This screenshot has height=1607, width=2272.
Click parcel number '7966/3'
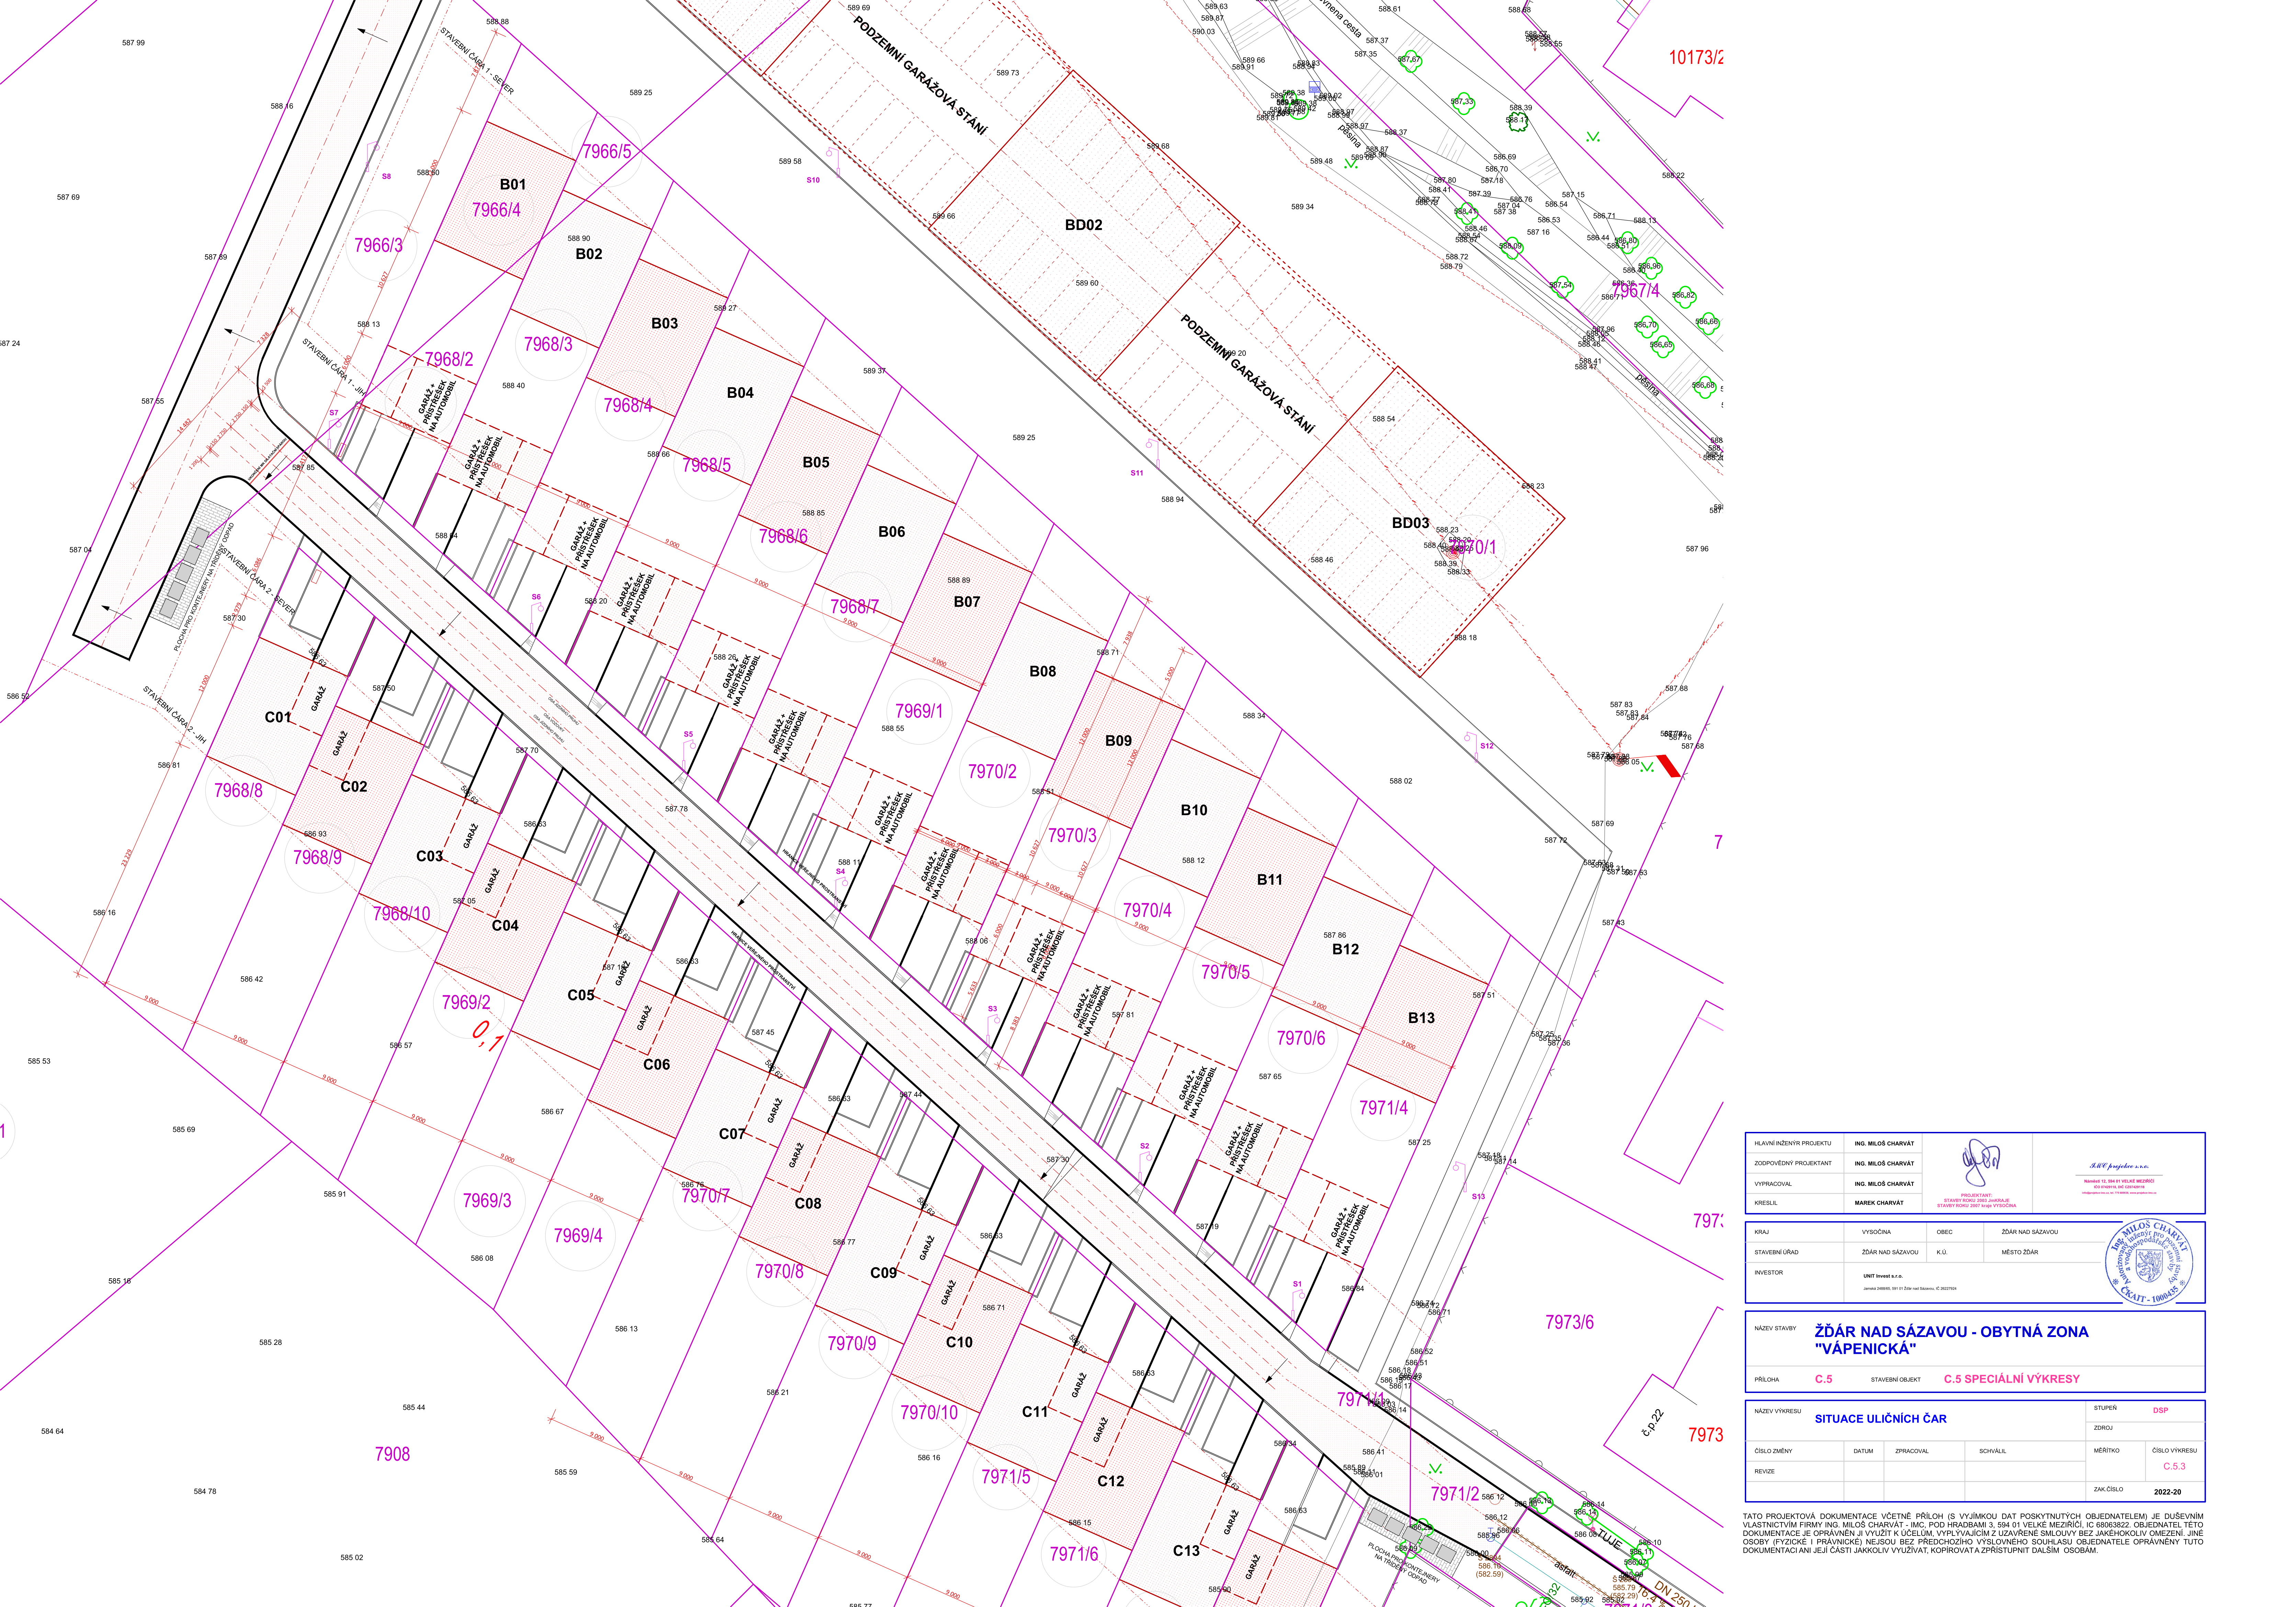click(379, 245)
